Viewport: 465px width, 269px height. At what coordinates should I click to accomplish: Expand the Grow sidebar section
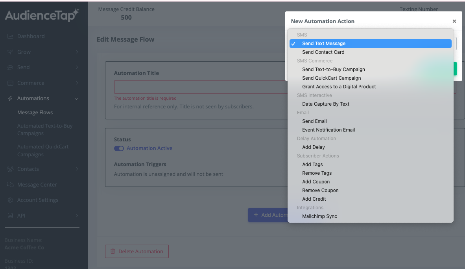[77, 51]
